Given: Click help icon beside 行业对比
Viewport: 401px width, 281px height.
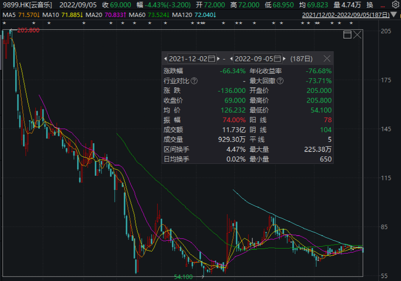Looking at the screenshot, I should (194, 81).
